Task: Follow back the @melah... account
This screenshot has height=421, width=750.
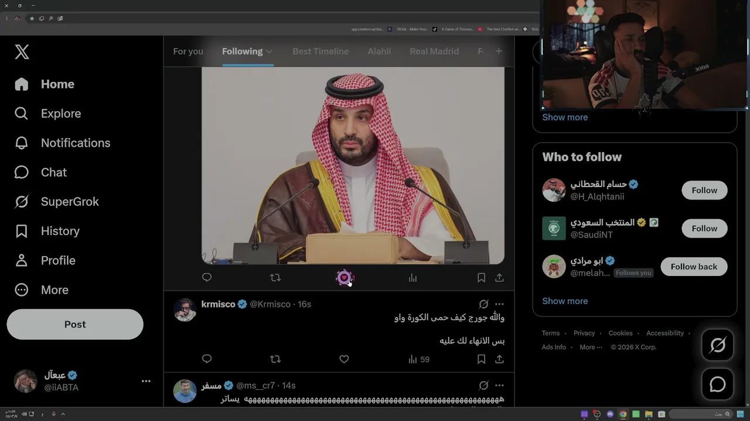Action: (694, 267)
